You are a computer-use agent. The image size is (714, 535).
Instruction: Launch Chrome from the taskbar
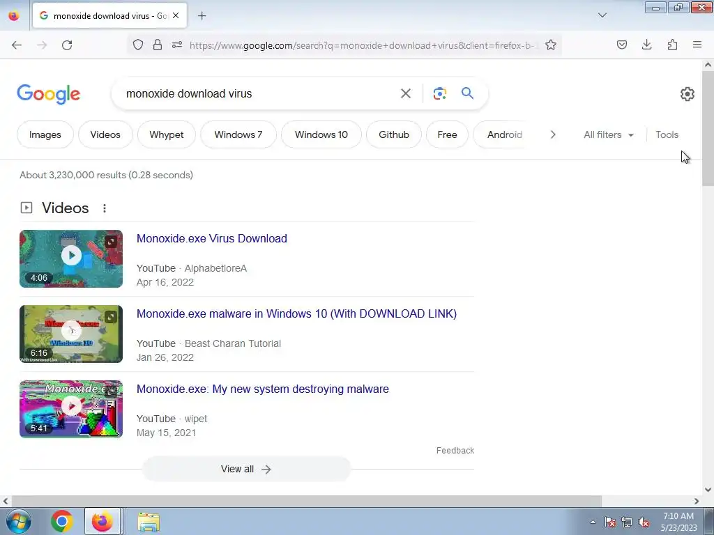point(61,521)
